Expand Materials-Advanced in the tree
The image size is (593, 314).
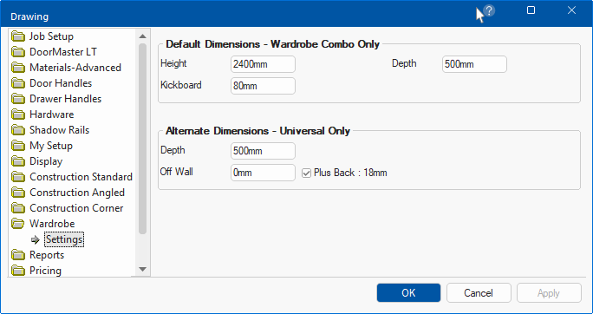click(75, 68)
